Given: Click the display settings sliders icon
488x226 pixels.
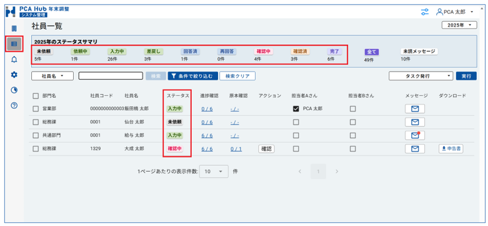Looking at the screenshot, I should point(424,12).
